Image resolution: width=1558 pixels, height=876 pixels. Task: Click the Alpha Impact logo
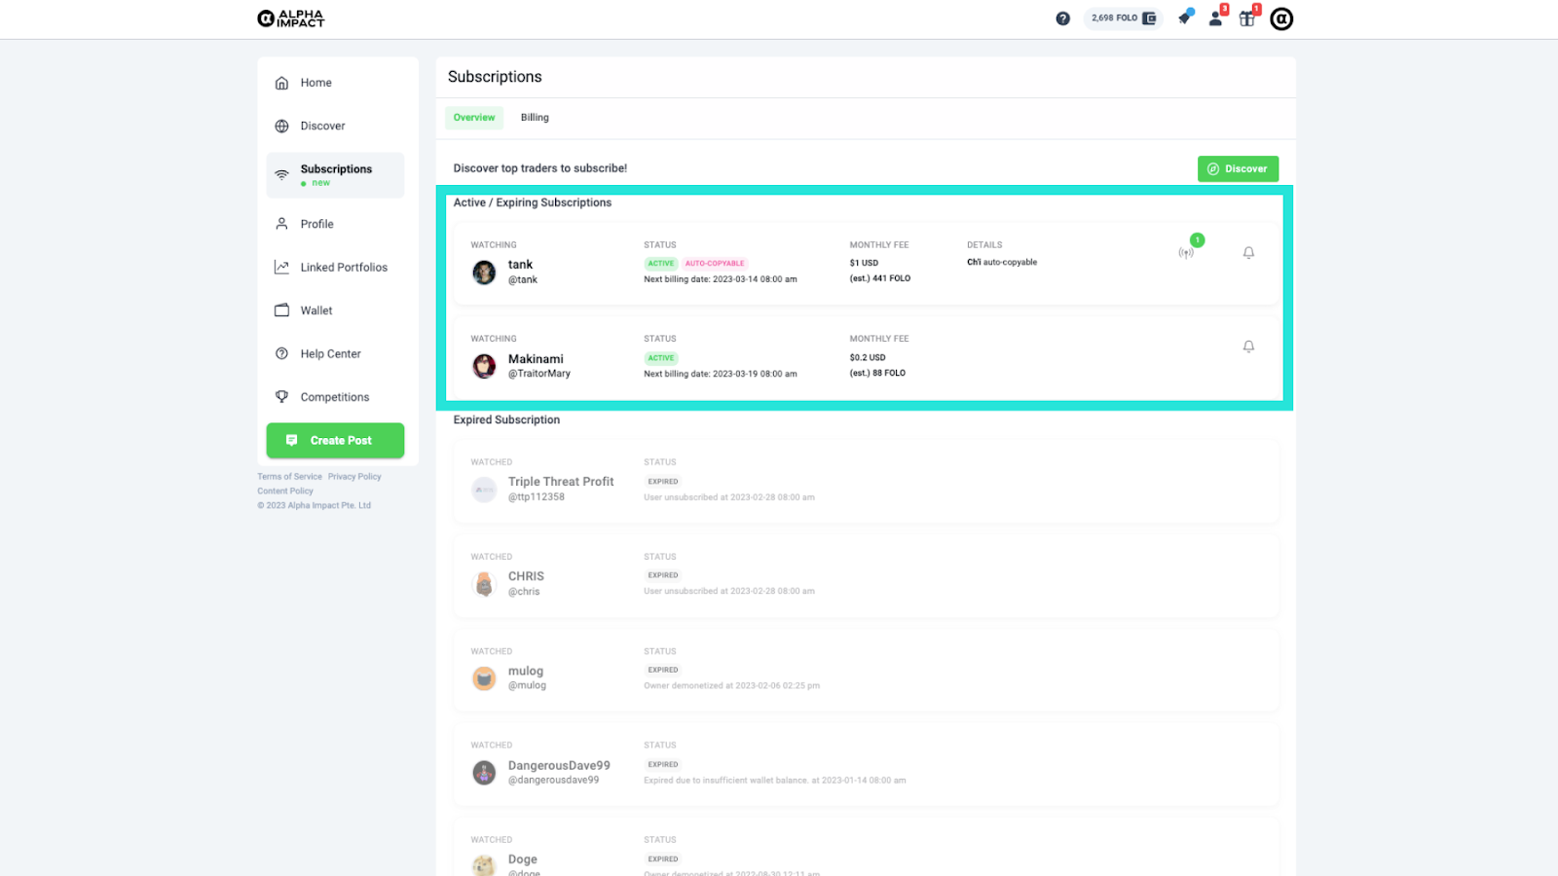[x=290, y=18]
